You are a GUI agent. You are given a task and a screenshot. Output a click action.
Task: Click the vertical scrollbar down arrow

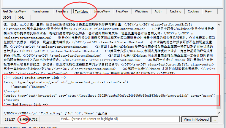point(219,113)
